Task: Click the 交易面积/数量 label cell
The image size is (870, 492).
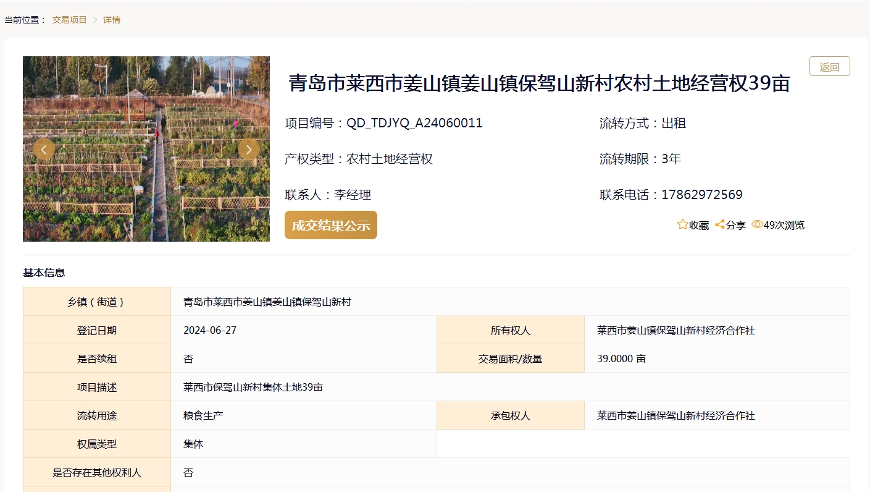Action: 511,358
